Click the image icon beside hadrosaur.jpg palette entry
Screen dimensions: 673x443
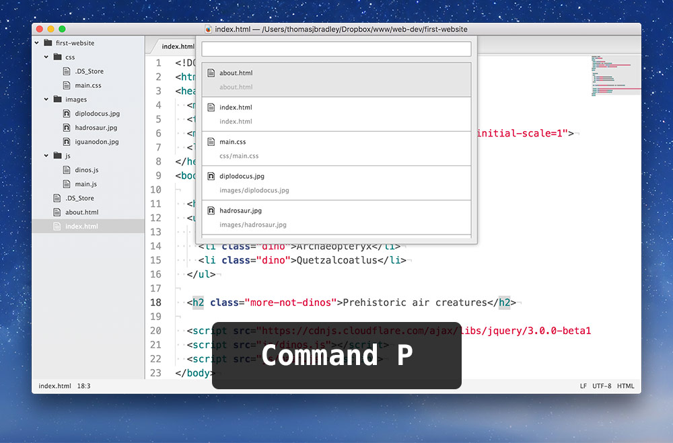point(211,210)
